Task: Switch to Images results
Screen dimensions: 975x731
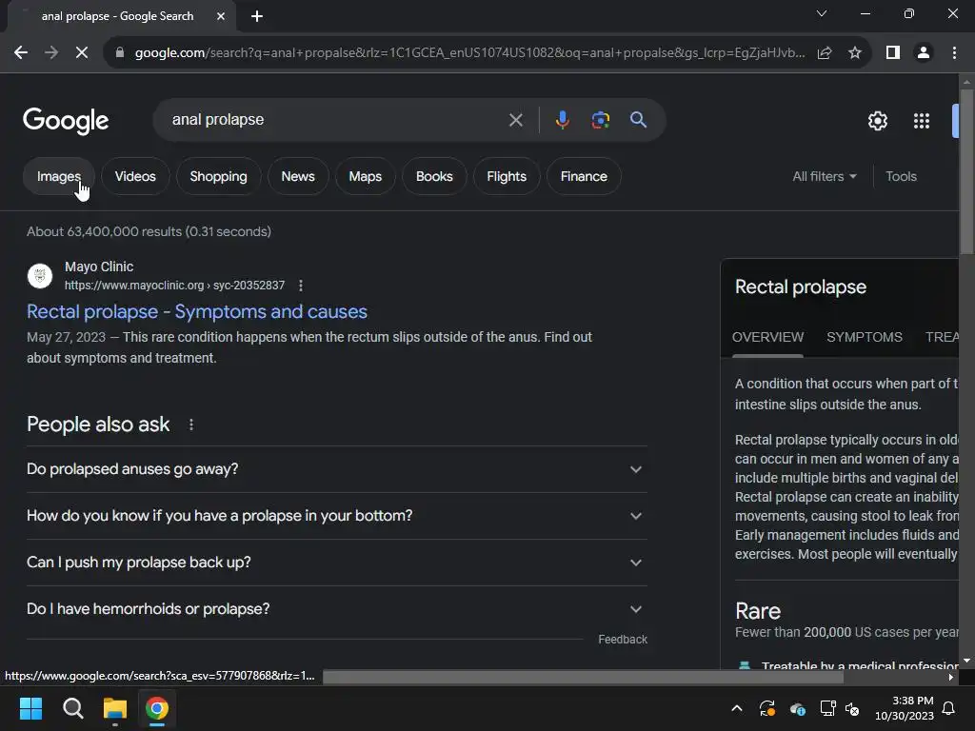Action: point(58,176)
